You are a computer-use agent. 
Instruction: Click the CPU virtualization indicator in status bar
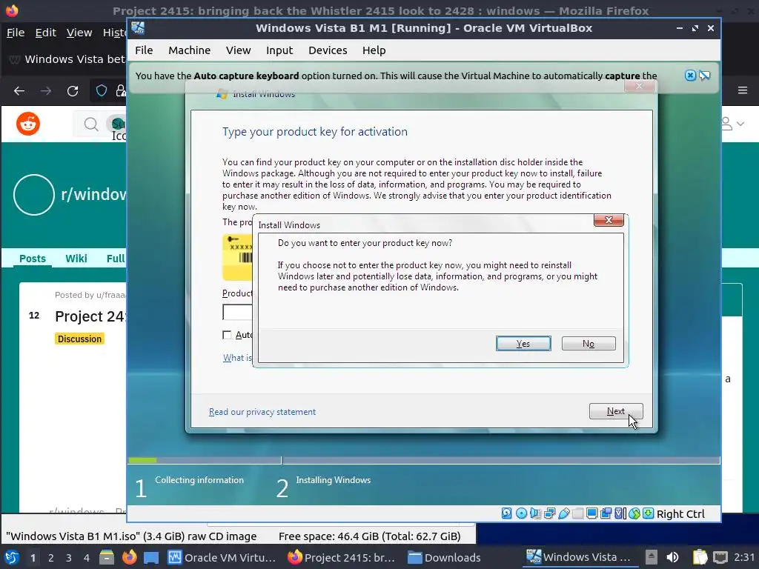tap(620, 513)
